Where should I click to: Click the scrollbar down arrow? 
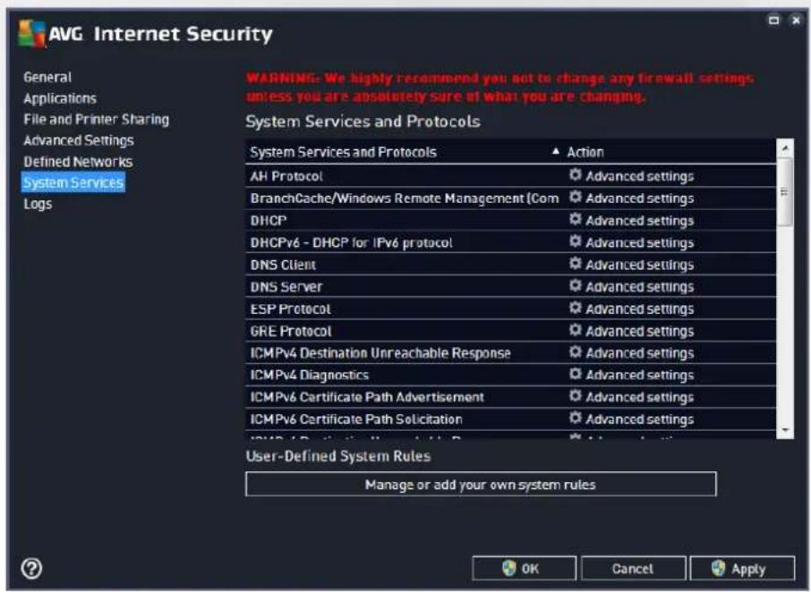point(785,430)
